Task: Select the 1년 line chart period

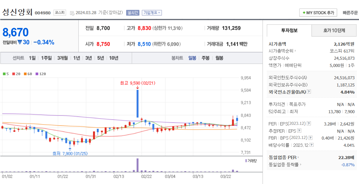Action: click(x=77, y=58)
